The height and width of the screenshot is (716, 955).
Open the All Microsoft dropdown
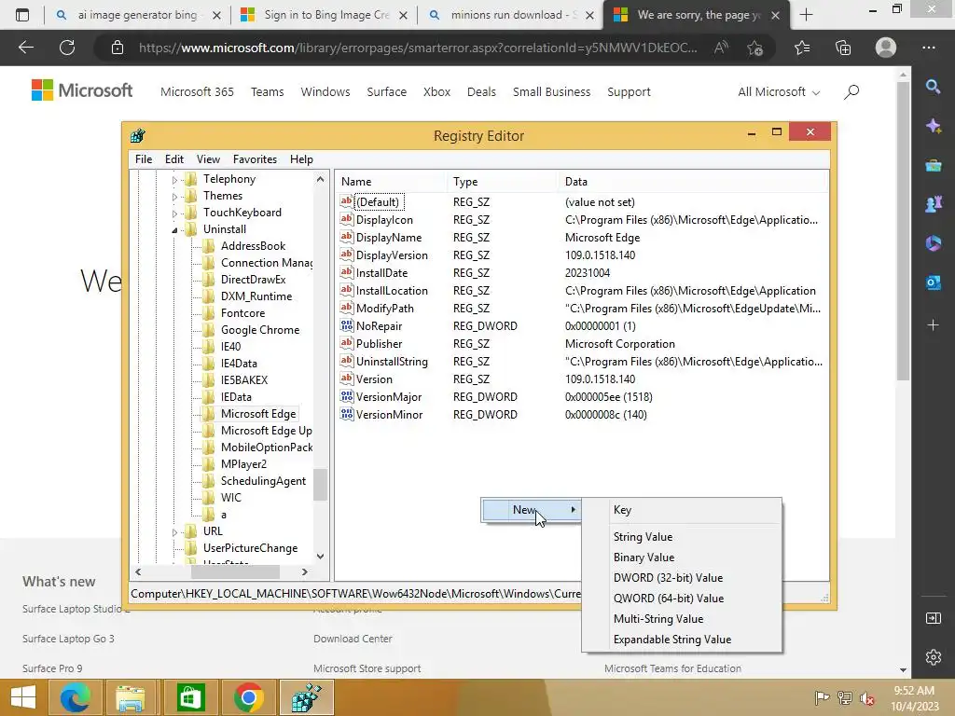[x=779, y=92]
